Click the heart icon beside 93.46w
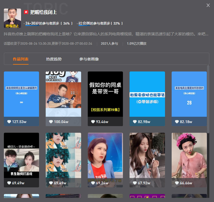This screenshot has height=202, width=214. 93,122
